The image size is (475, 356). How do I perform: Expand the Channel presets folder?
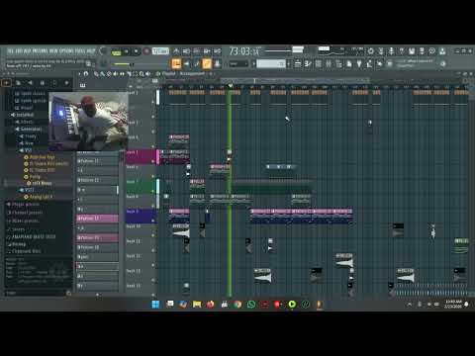(24, 213)
